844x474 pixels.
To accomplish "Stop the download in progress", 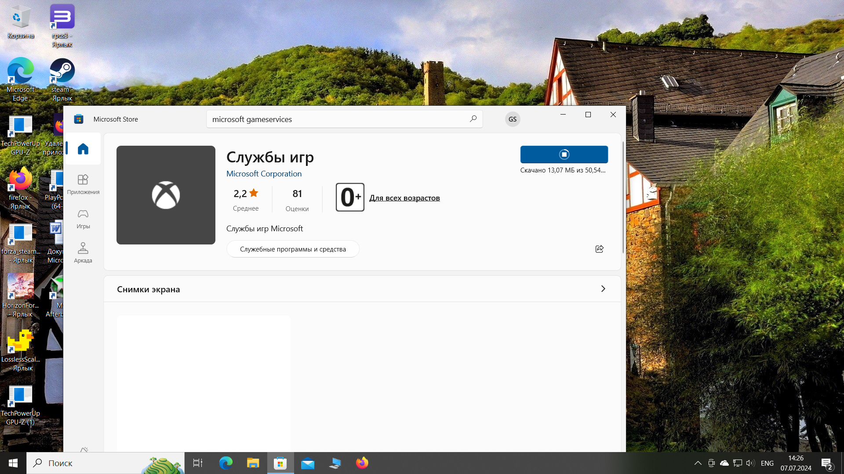I will pos(564,154).
